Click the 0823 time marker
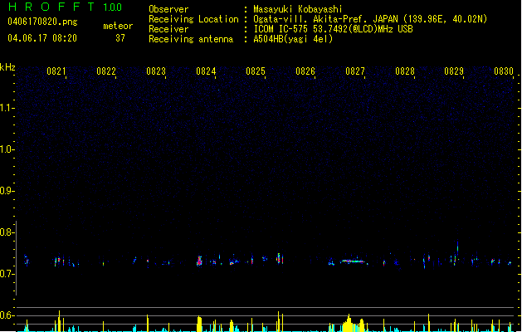Image resolution: width=522 pixels, height=332 pixels. tap(156, 71)
